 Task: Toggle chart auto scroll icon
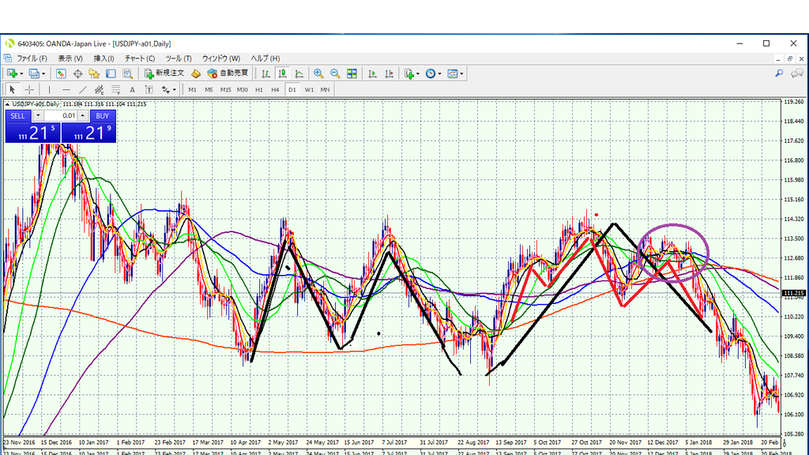click(373, 73)
